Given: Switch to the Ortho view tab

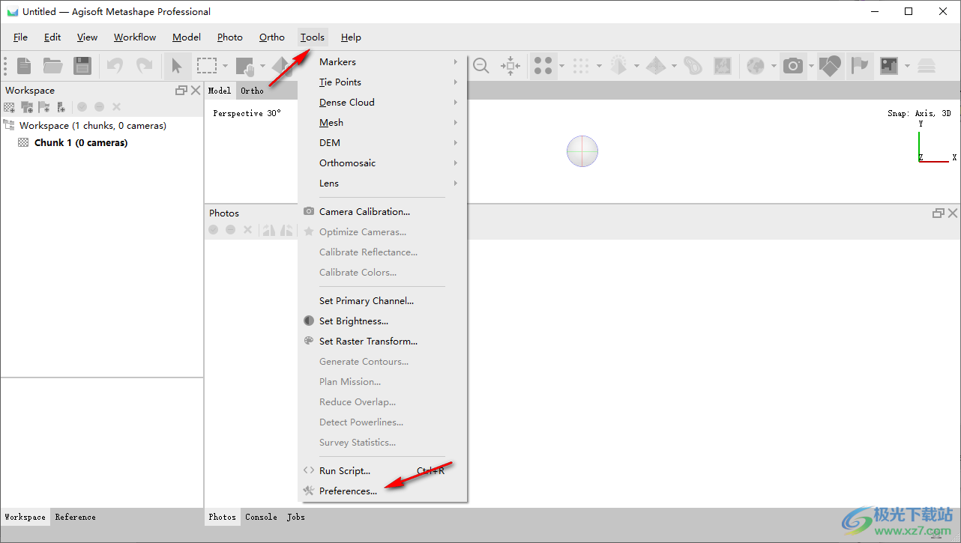Looking at the screenshot, I should pos(253,91).
